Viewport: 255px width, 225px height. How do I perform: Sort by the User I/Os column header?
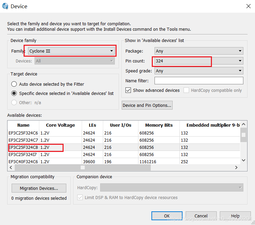pyautogui.click(x=121, y=125)
